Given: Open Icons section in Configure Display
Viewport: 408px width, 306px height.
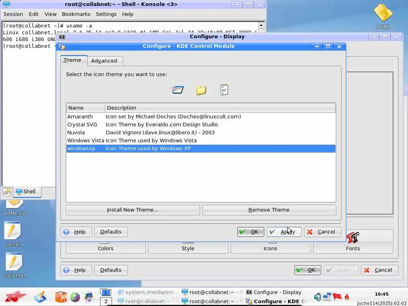Looking at the screenshot, I should 271,247.
